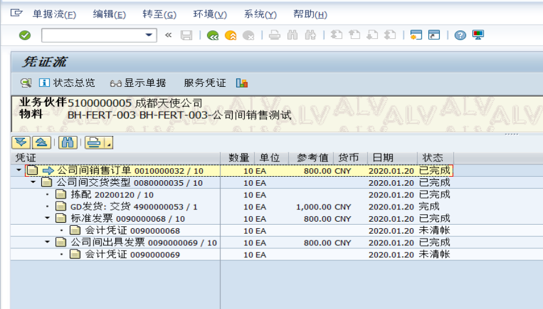
Task: Open the 编辑(E) menu
Action: (x=109, y=14)
